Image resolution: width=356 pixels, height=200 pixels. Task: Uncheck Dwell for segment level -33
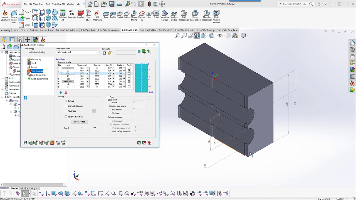tap(129, 71)
